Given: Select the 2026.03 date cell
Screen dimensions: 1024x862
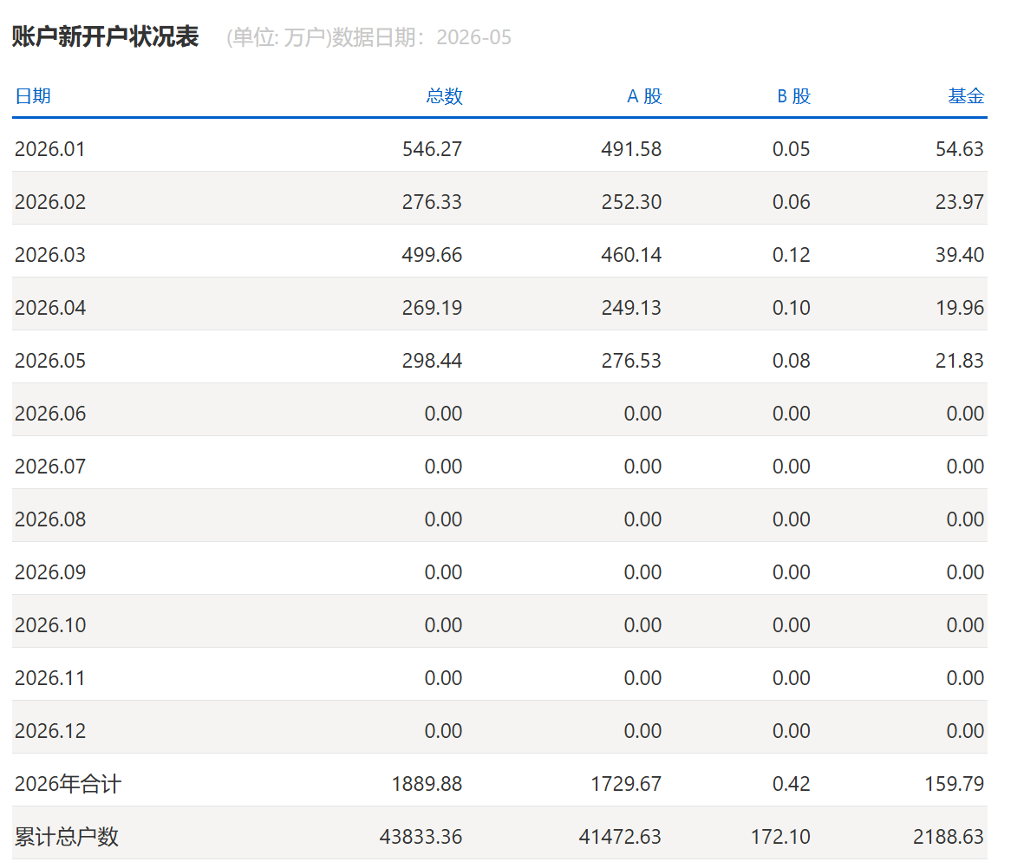Looking at the screenshot, I should tap(50, 255).
